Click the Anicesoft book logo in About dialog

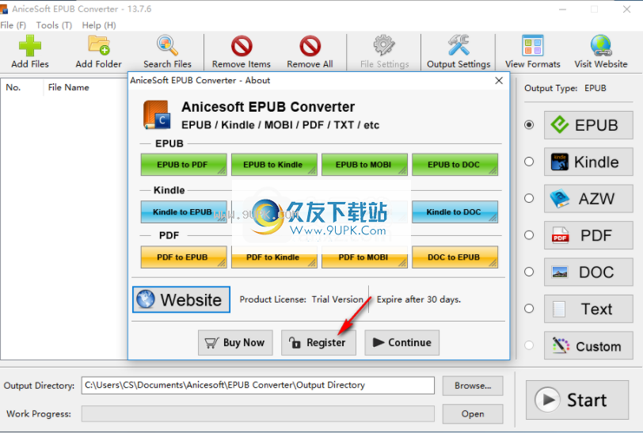click(x=156, y=115)
